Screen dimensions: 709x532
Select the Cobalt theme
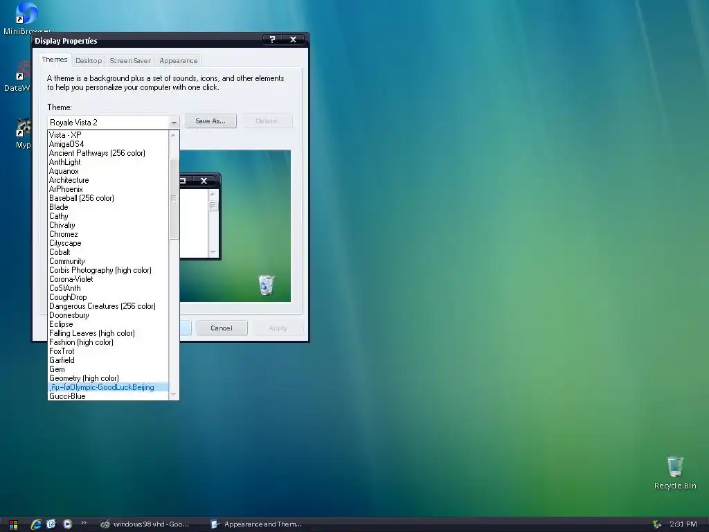coord(108,252)
